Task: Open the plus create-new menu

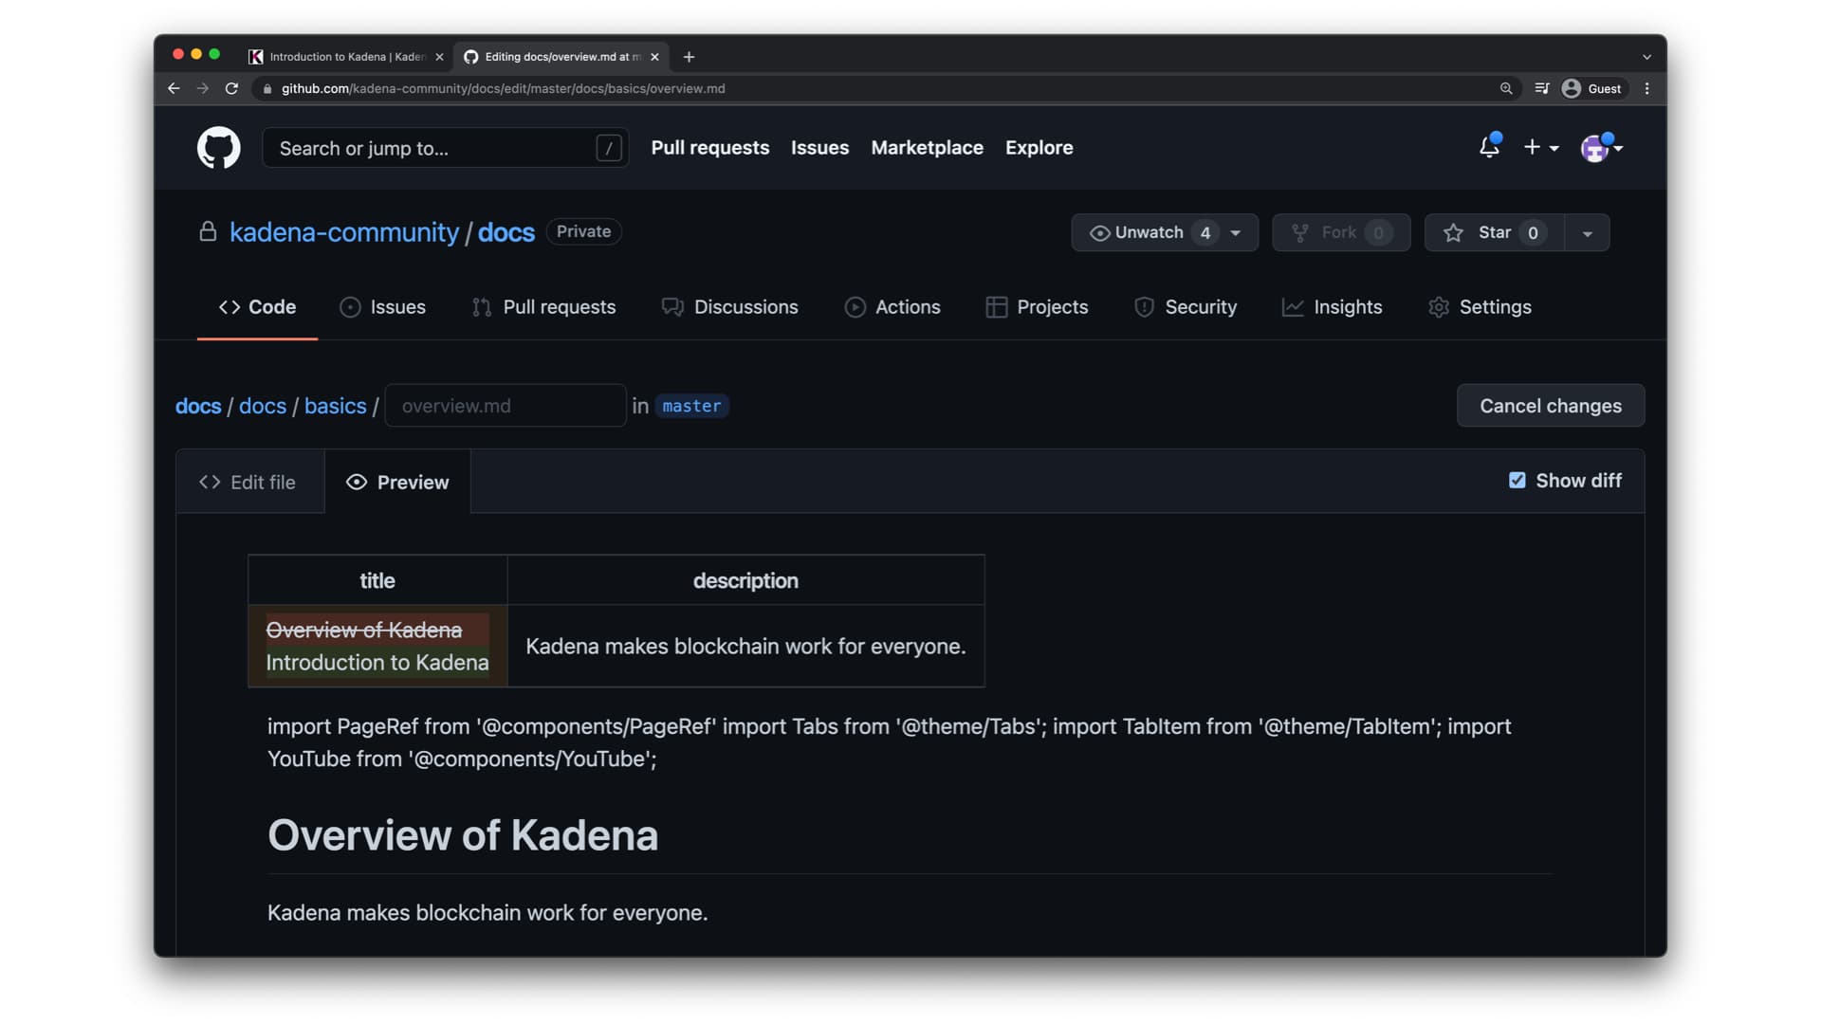Action: (1540, 147)
